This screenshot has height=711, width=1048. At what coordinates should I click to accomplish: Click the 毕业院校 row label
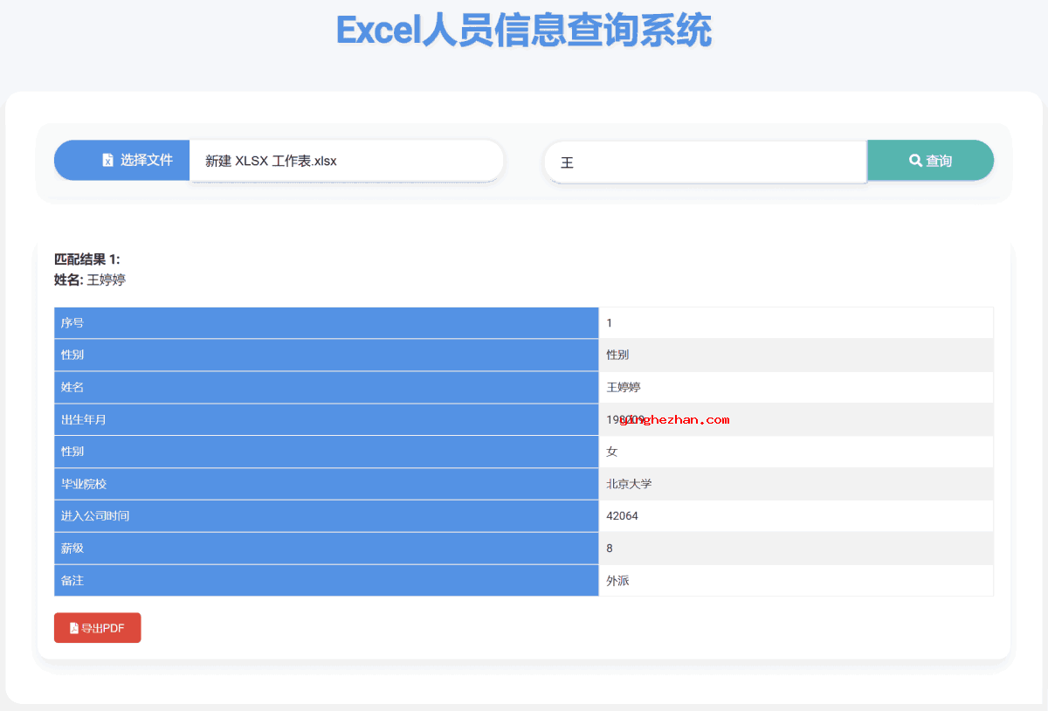(x=326, y=484)
